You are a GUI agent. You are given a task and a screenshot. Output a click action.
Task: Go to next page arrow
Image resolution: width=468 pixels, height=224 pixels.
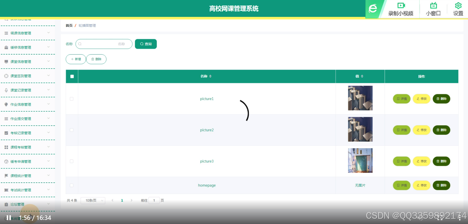(x=132, y=200)
